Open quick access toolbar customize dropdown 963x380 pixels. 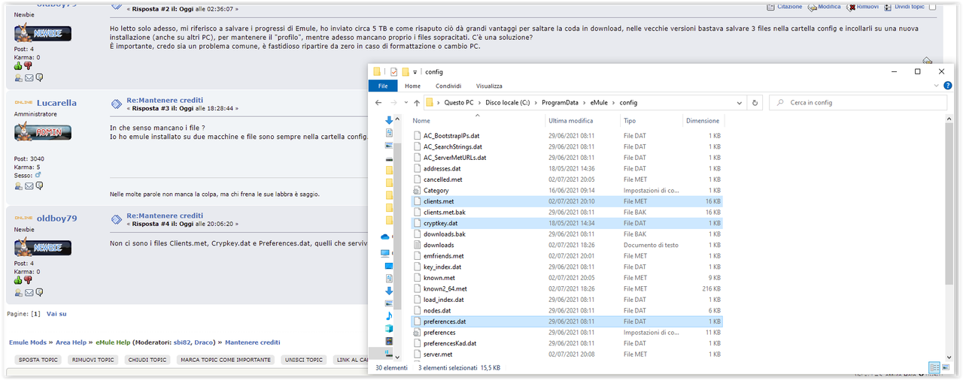coord(415,72)
